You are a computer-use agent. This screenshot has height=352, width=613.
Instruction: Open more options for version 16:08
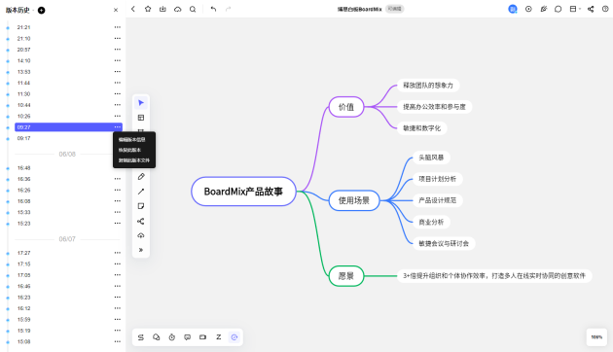tap(118, 201)
